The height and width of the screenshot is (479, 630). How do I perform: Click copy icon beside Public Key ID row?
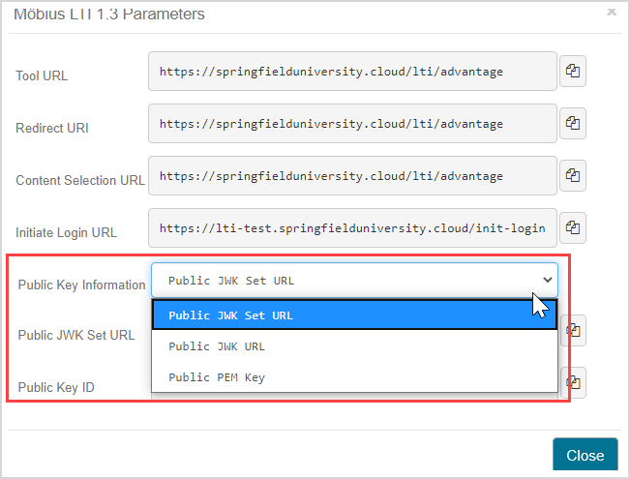574,382
